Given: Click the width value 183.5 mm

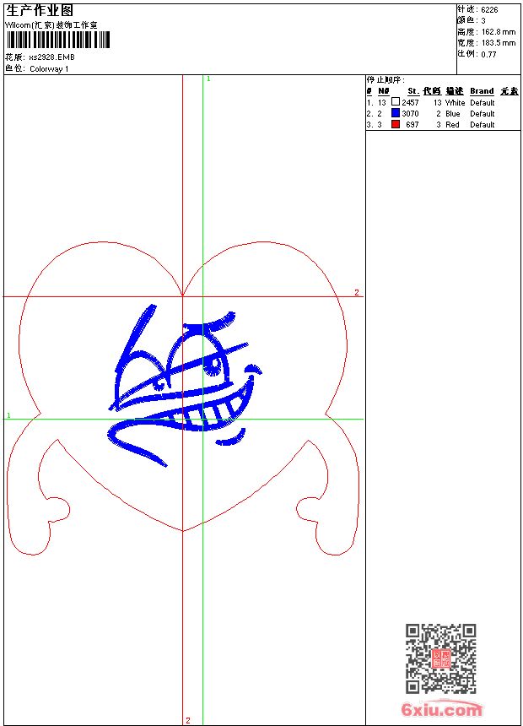Looking at the screenshot, I should point(499,43).
